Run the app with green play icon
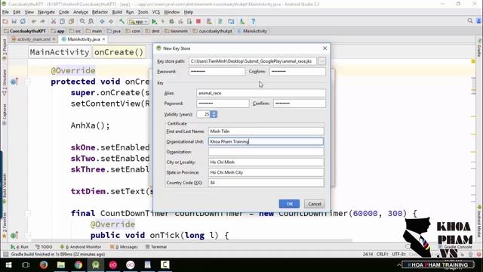The width and height of the screenshot is (483, 272). tap(154, 21)
